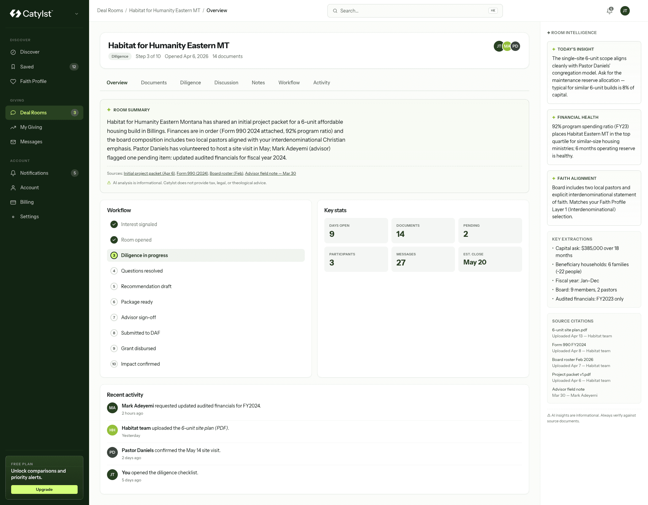This screenshot has width=648, height=505.
Task: Switch to the Discussion tab
Action: pos(226,83)
